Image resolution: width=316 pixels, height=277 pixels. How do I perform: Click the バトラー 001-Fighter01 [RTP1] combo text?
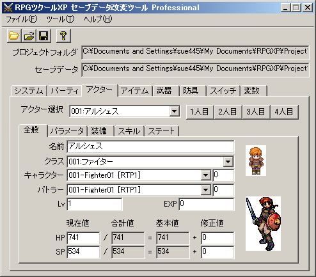click(104, 190)
